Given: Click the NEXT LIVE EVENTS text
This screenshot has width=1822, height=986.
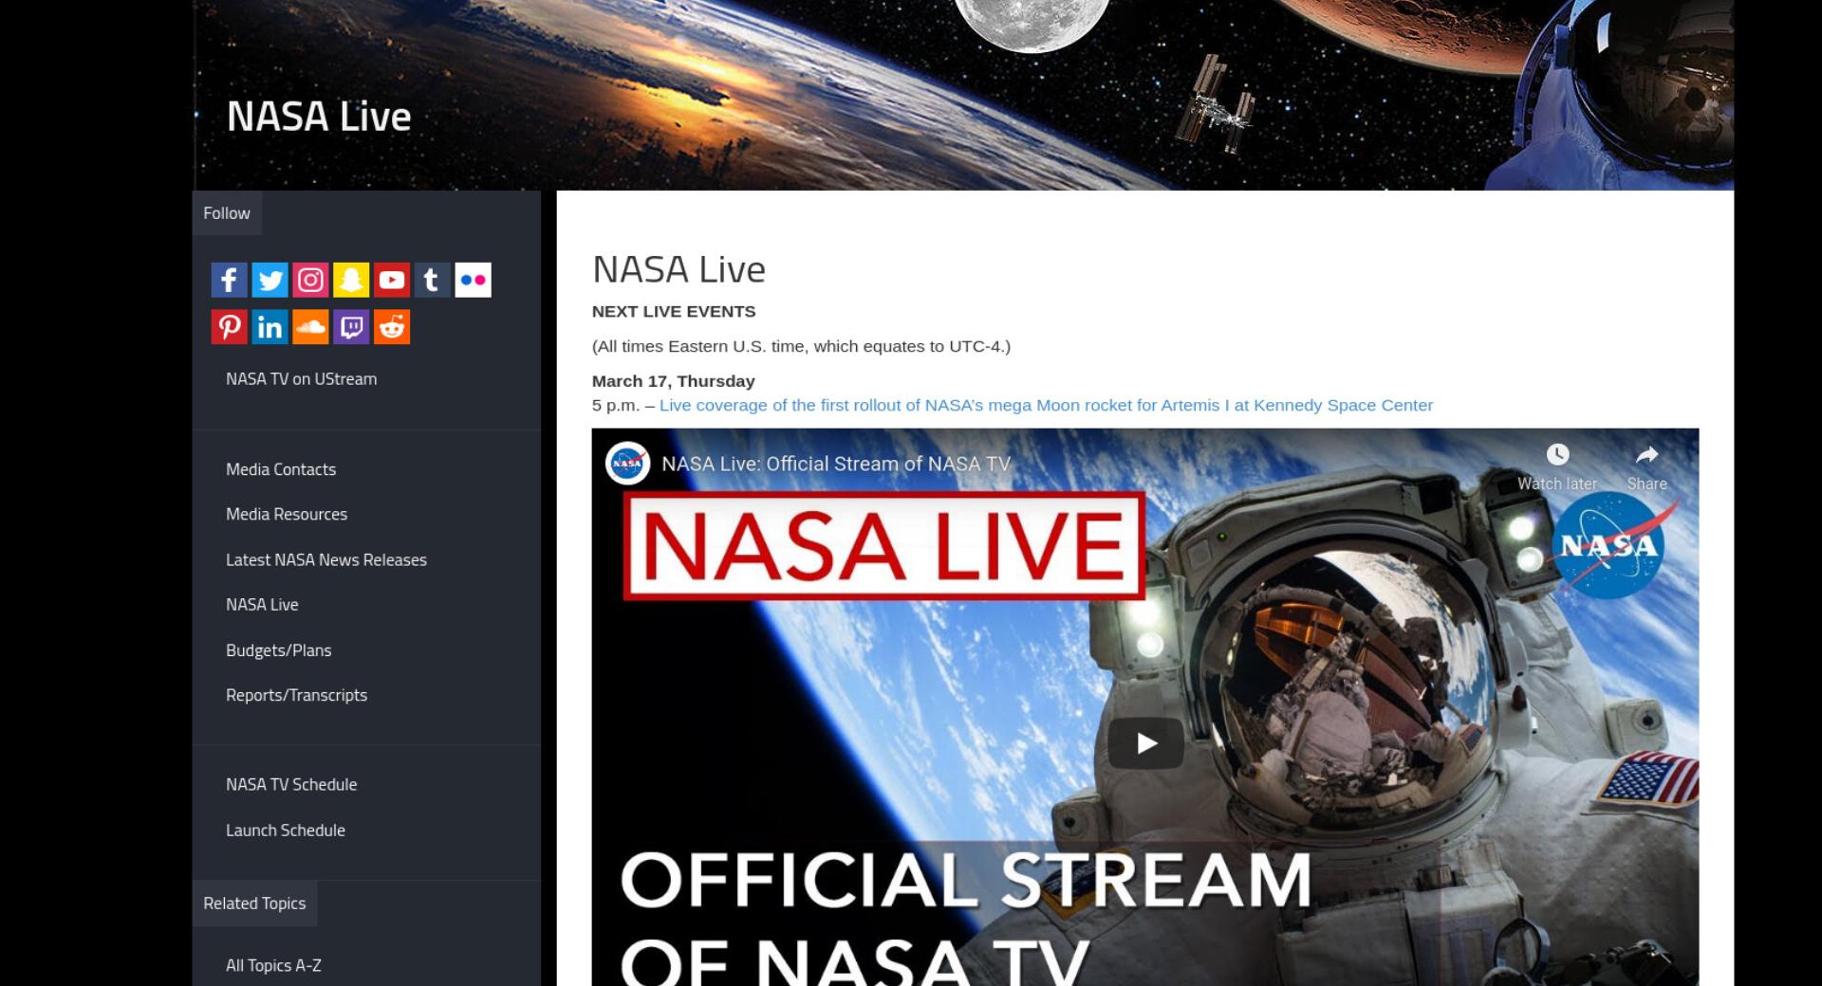Looking at the screenshot, I should [674, 311].
